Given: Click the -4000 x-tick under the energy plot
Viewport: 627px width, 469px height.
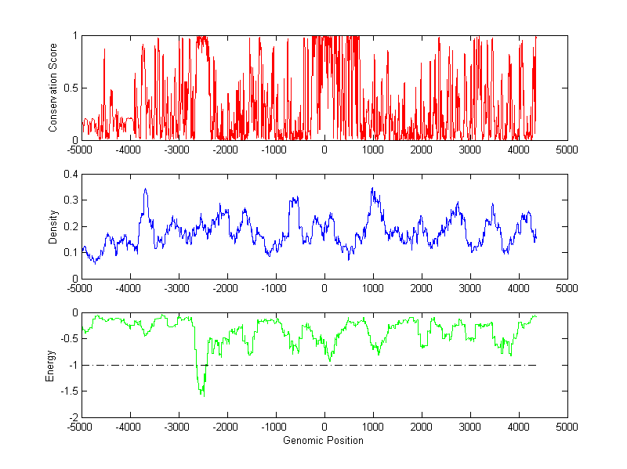Looking at the screenshot, I should tap(128, 427).
